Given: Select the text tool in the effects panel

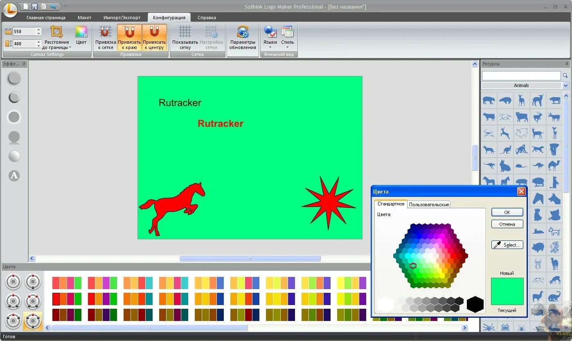Looking at the screenshot, I should [14, 176].
